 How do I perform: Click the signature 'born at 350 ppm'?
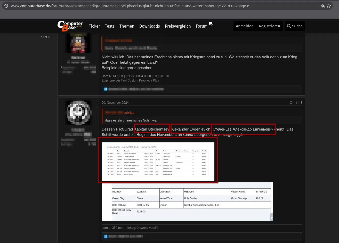[x=113, y=228]
